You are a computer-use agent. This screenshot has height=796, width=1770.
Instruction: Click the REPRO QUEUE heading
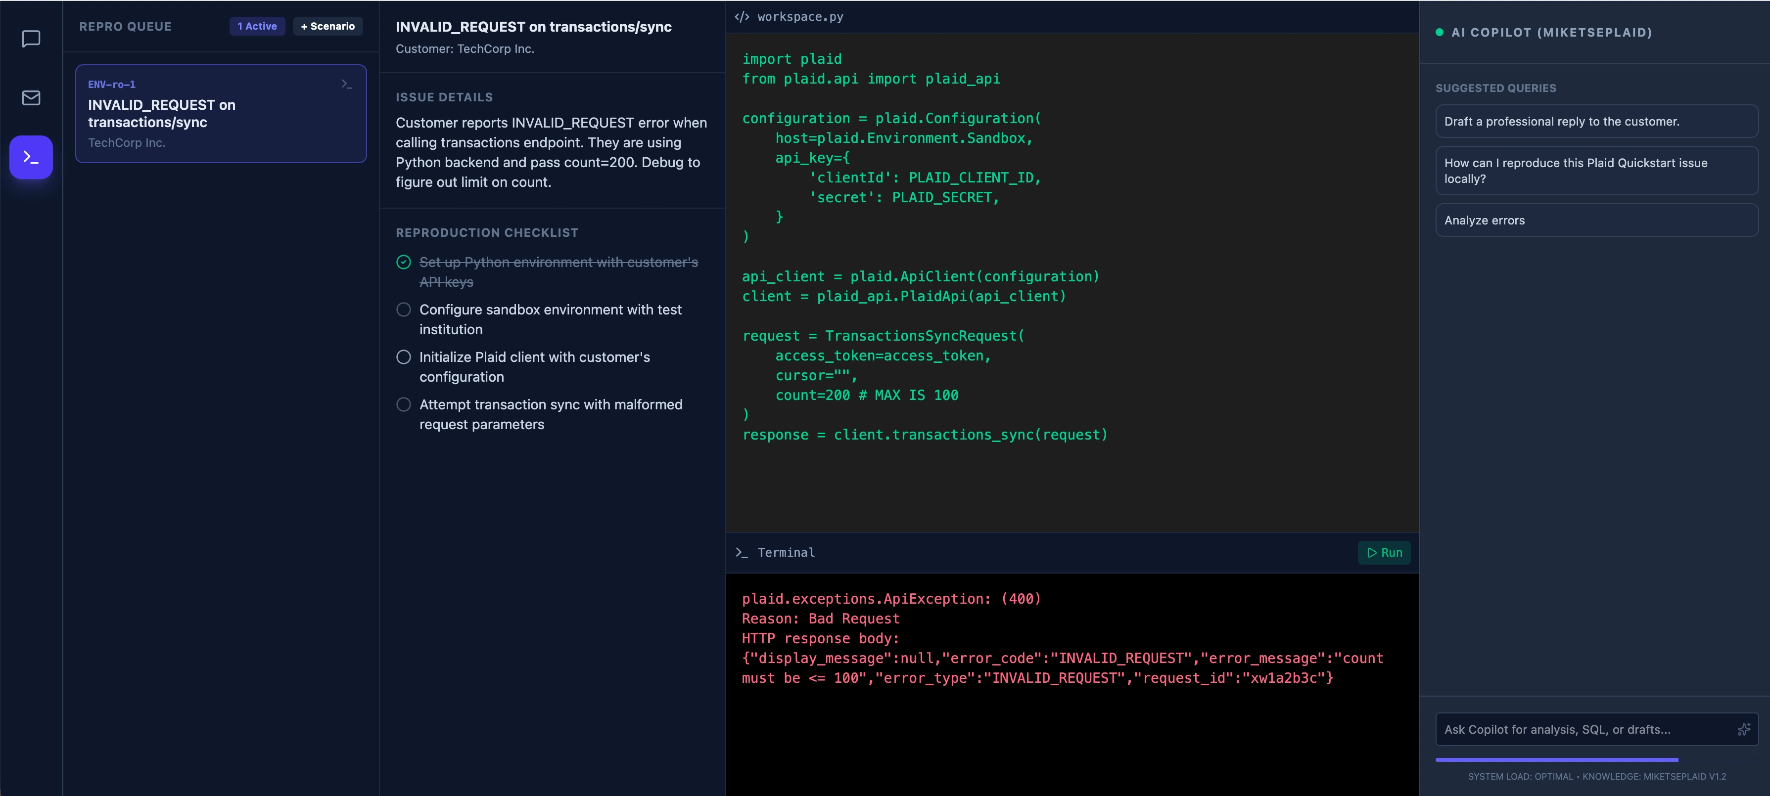[x=125, y=26]
